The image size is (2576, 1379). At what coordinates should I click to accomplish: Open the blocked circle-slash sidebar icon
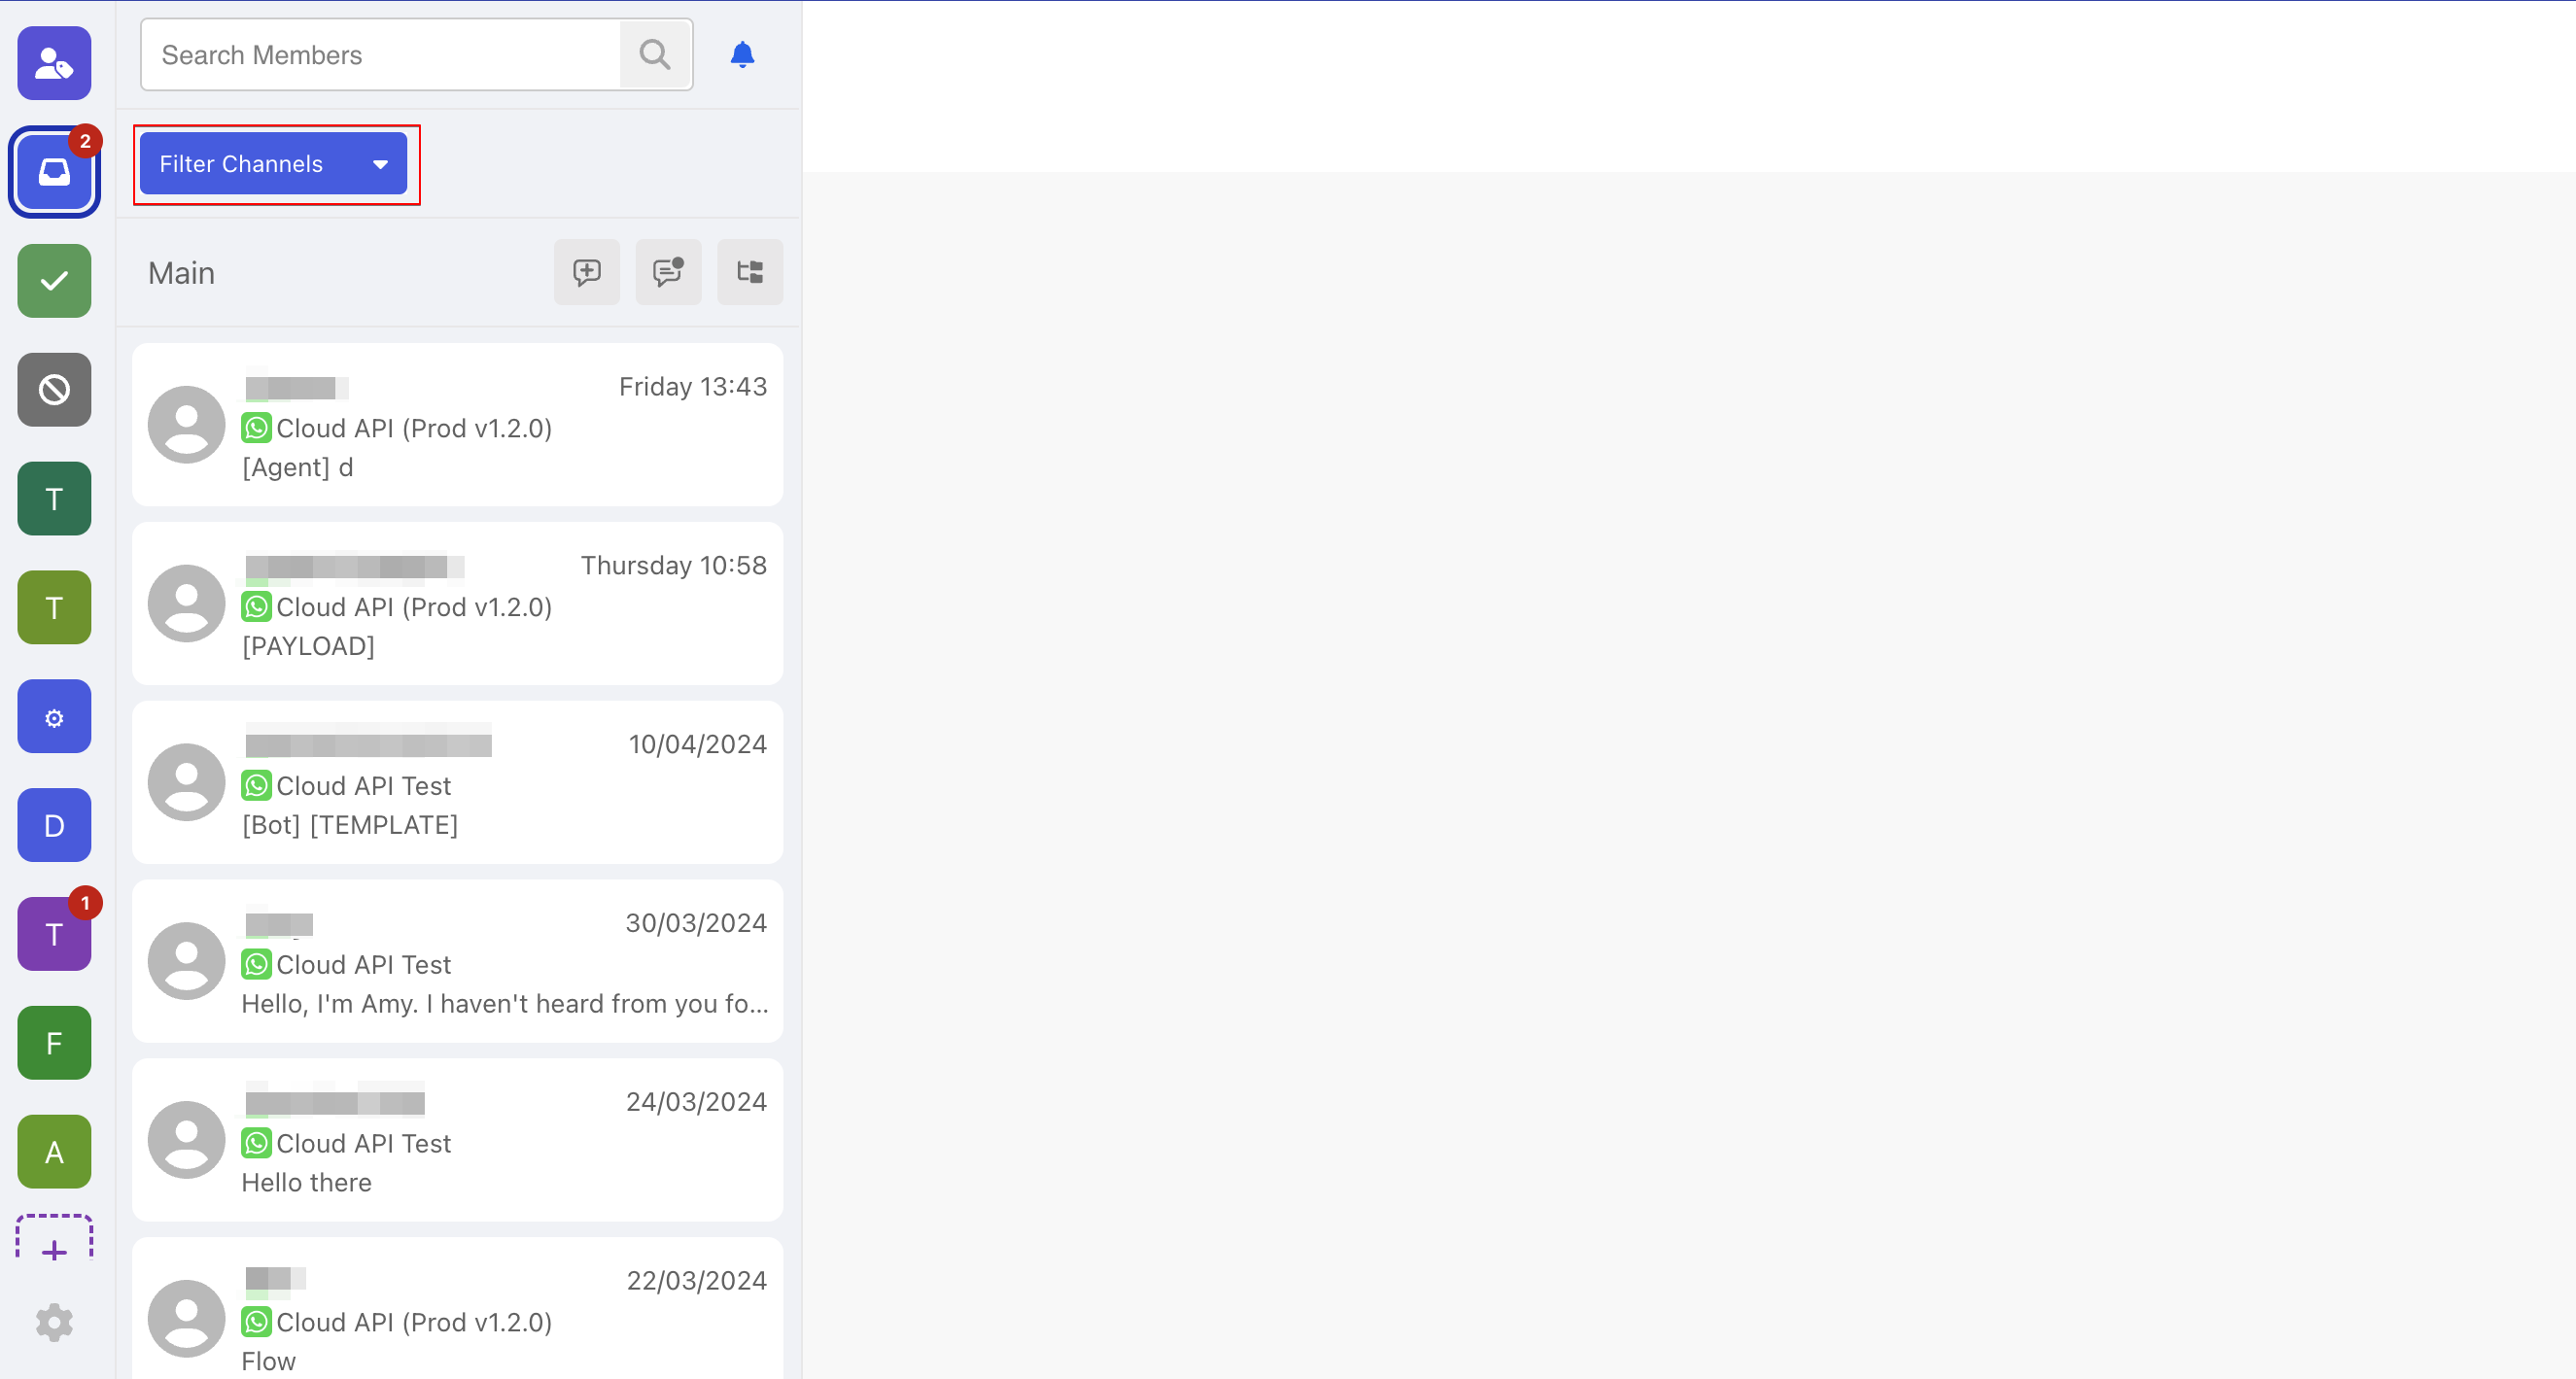[54, 390]
